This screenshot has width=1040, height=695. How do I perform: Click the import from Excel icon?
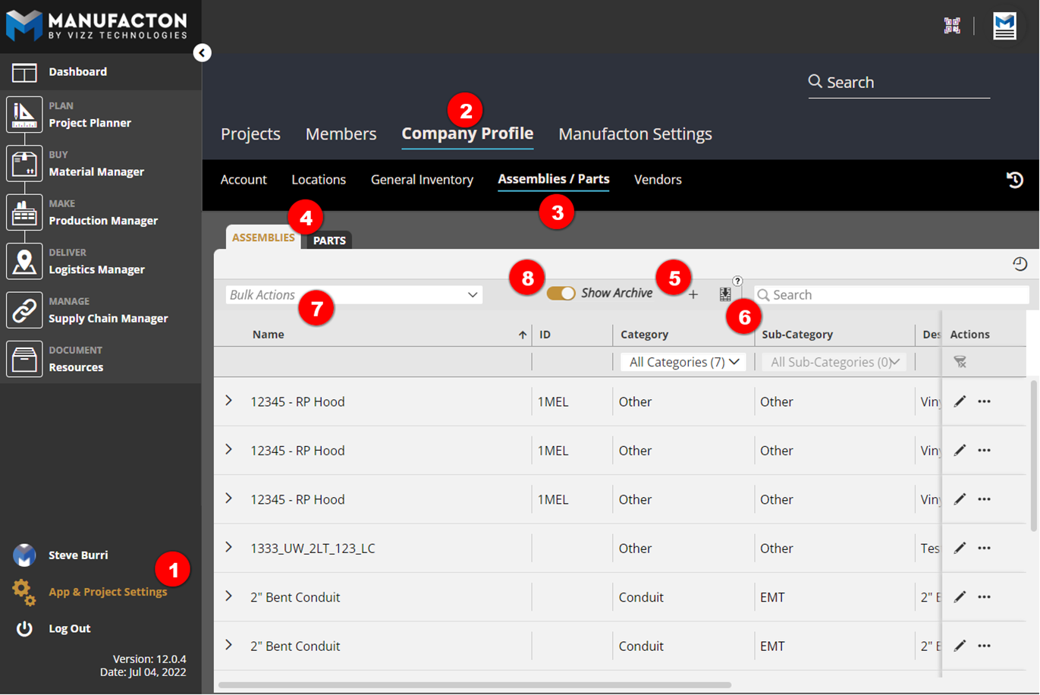pos(725,294)
